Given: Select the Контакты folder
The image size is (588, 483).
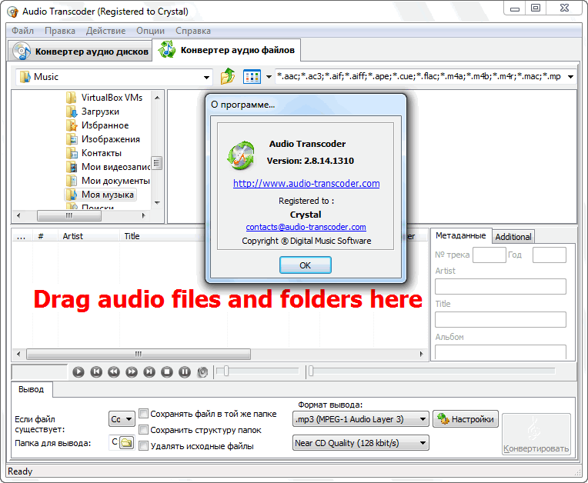Looking at the screenshot, I should [x=94, y=153].
